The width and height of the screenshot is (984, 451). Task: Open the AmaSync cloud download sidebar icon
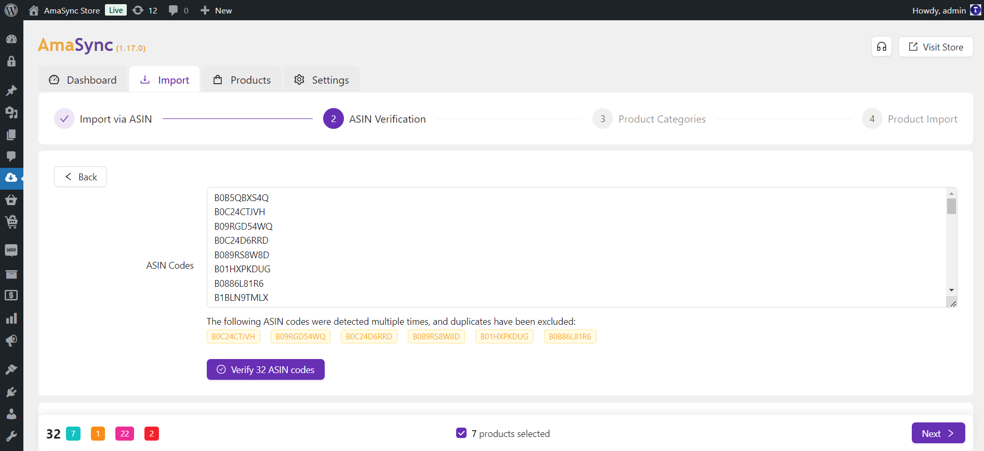click(11, 178)
